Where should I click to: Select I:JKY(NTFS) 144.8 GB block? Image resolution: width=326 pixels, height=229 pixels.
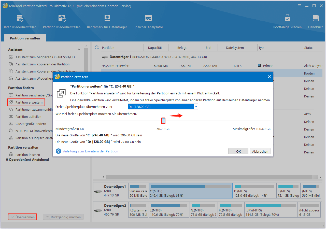[271, 210]
